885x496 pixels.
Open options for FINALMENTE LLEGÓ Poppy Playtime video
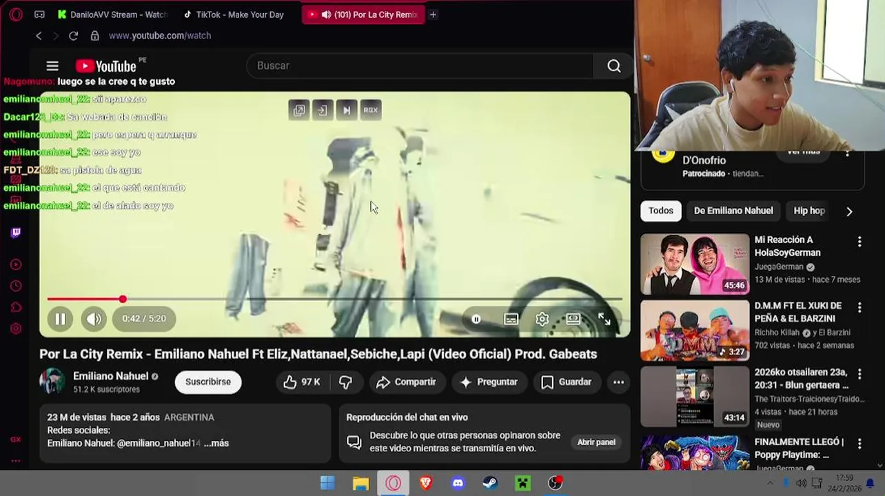tap(859, 444)
